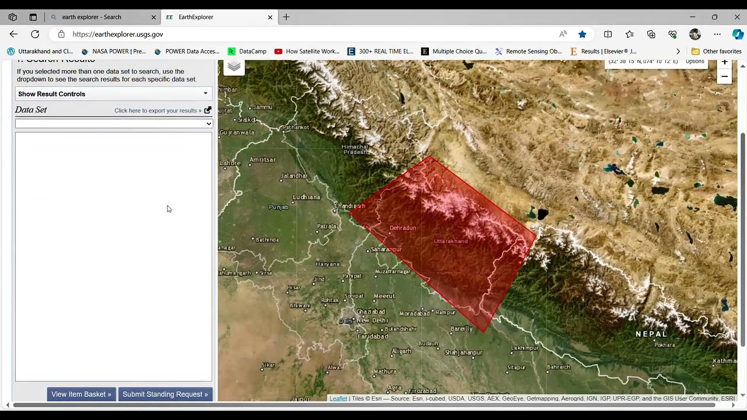Toggle the favorites star in address bar
747x420 pixels.
(582, 34)
